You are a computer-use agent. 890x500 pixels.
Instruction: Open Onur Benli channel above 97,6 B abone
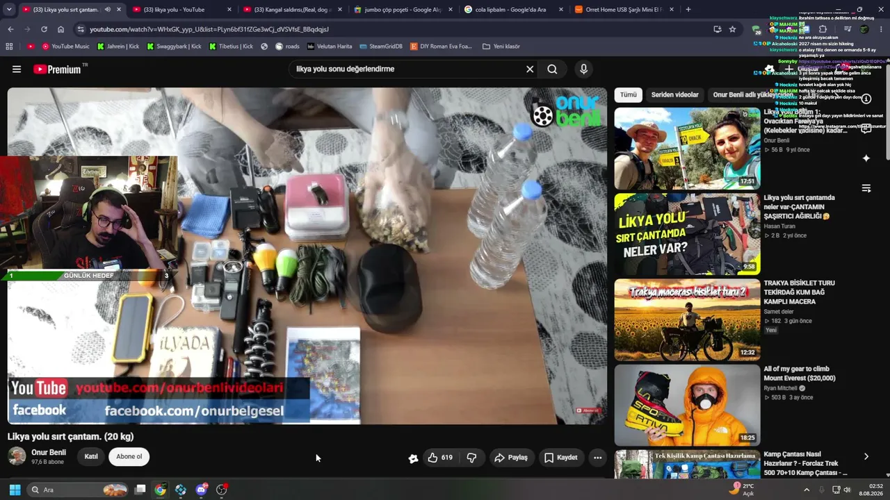[x=49, y=452]
